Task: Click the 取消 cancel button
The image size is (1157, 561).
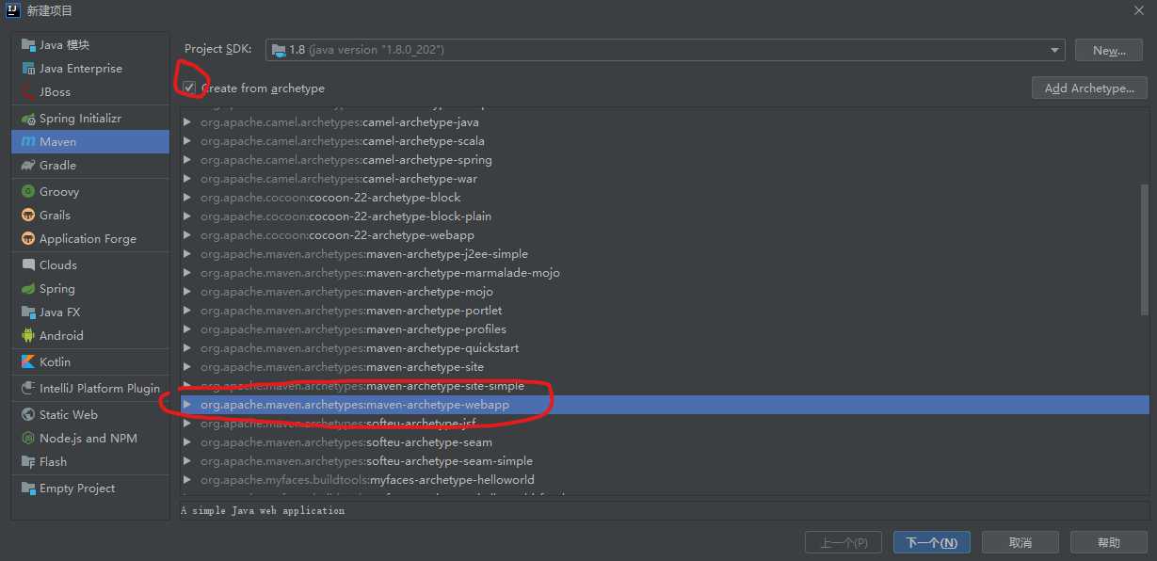Action: pos(1020,542)
